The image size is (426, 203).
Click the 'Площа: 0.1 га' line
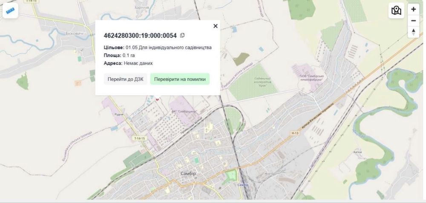(119, 56)
